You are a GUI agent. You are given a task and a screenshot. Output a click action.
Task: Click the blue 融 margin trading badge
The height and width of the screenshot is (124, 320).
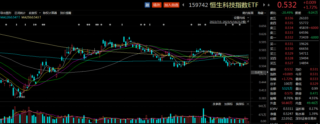[147, 5]
